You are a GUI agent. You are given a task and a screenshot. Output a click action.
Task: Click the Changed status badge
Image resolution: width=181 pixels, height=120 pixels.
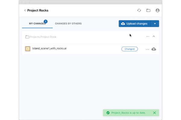[129, 49]
